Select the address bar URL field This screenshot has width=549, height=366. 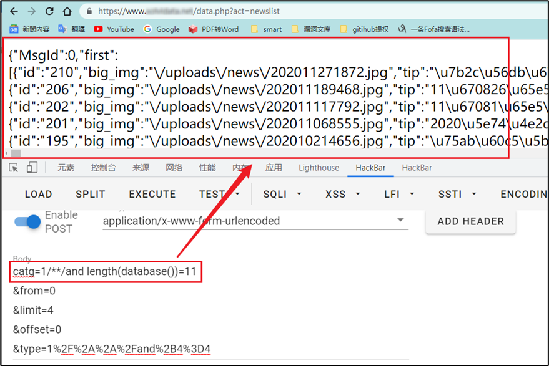315,11
